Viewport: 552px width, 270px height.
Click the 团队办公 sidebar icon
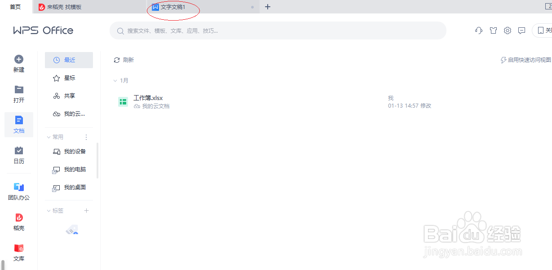click(19, 191)
